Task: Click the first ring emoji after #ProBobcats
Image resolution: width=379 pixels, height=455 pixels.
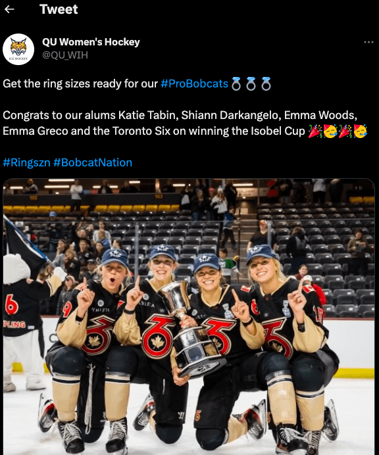Action: tap(236, 84)
